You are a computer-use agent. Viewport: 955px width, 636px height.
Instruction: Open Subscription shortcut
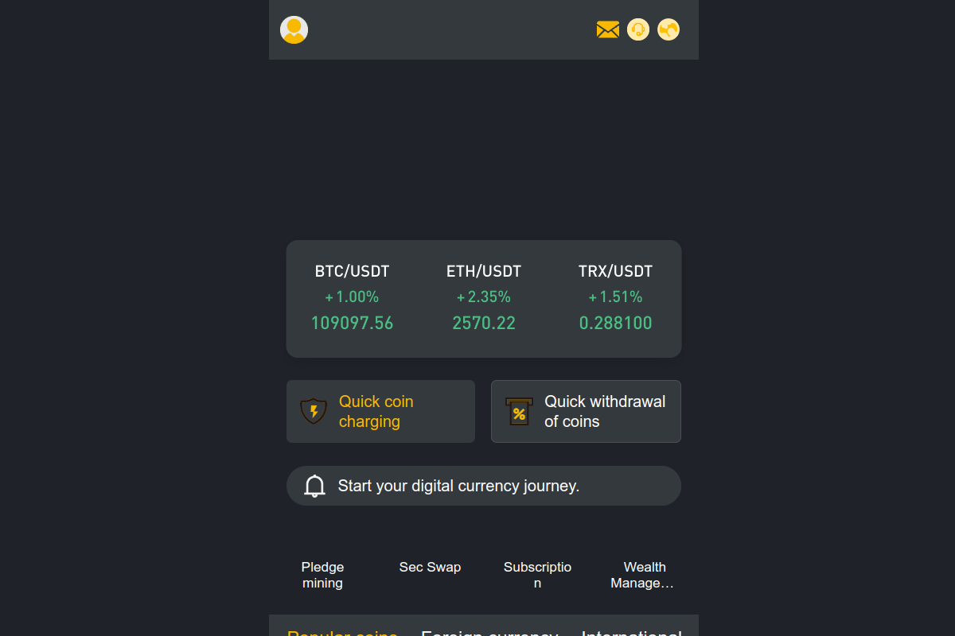click(537, 575)
